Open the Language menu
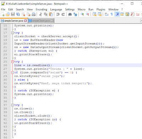The height and width of the screenshot is (139, 142). click(x=56, y=9)
